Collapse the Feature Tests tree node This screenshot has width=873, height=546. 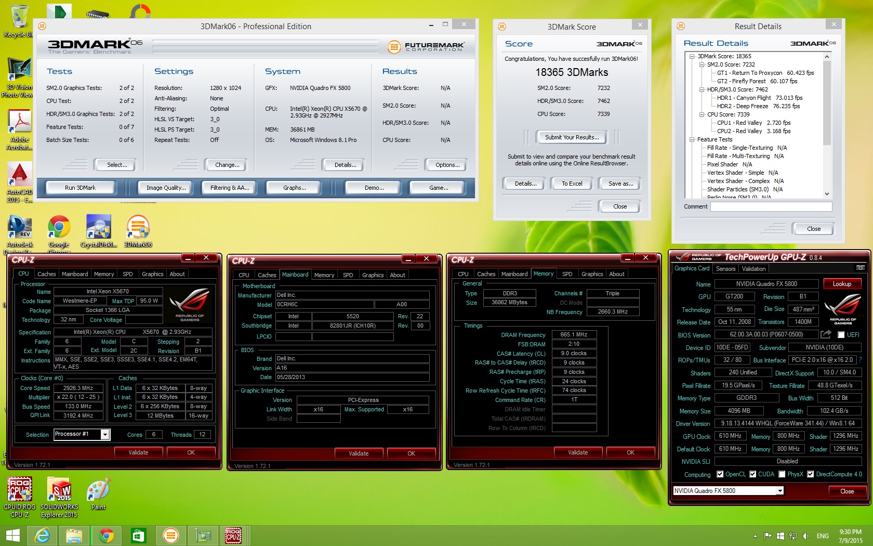pos(692,139)
